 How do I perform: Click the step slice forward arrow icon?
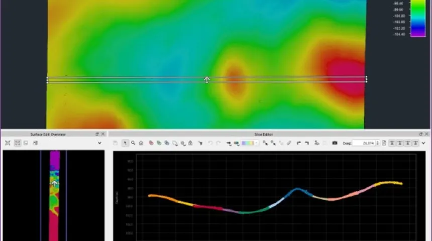point(299,143)
